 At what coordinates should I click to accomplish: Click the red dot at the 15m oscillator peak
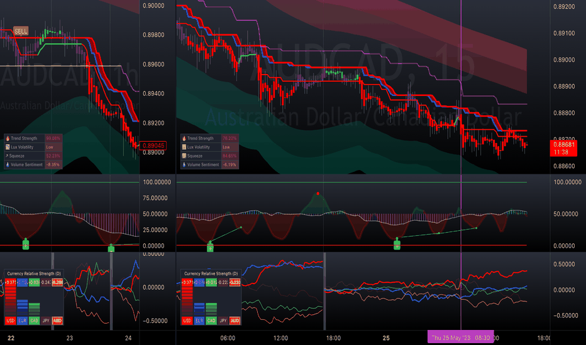pos(318,194)
